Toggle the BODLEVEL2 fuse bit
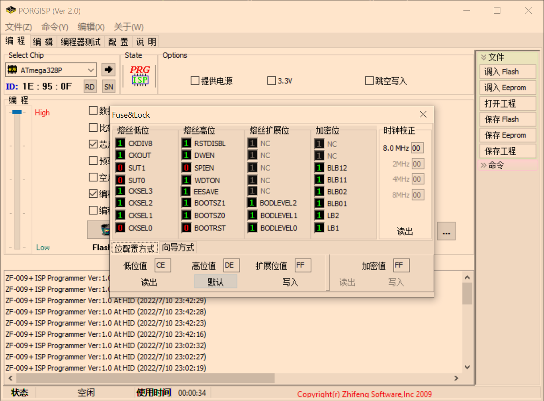 click(x=252, y=203)
